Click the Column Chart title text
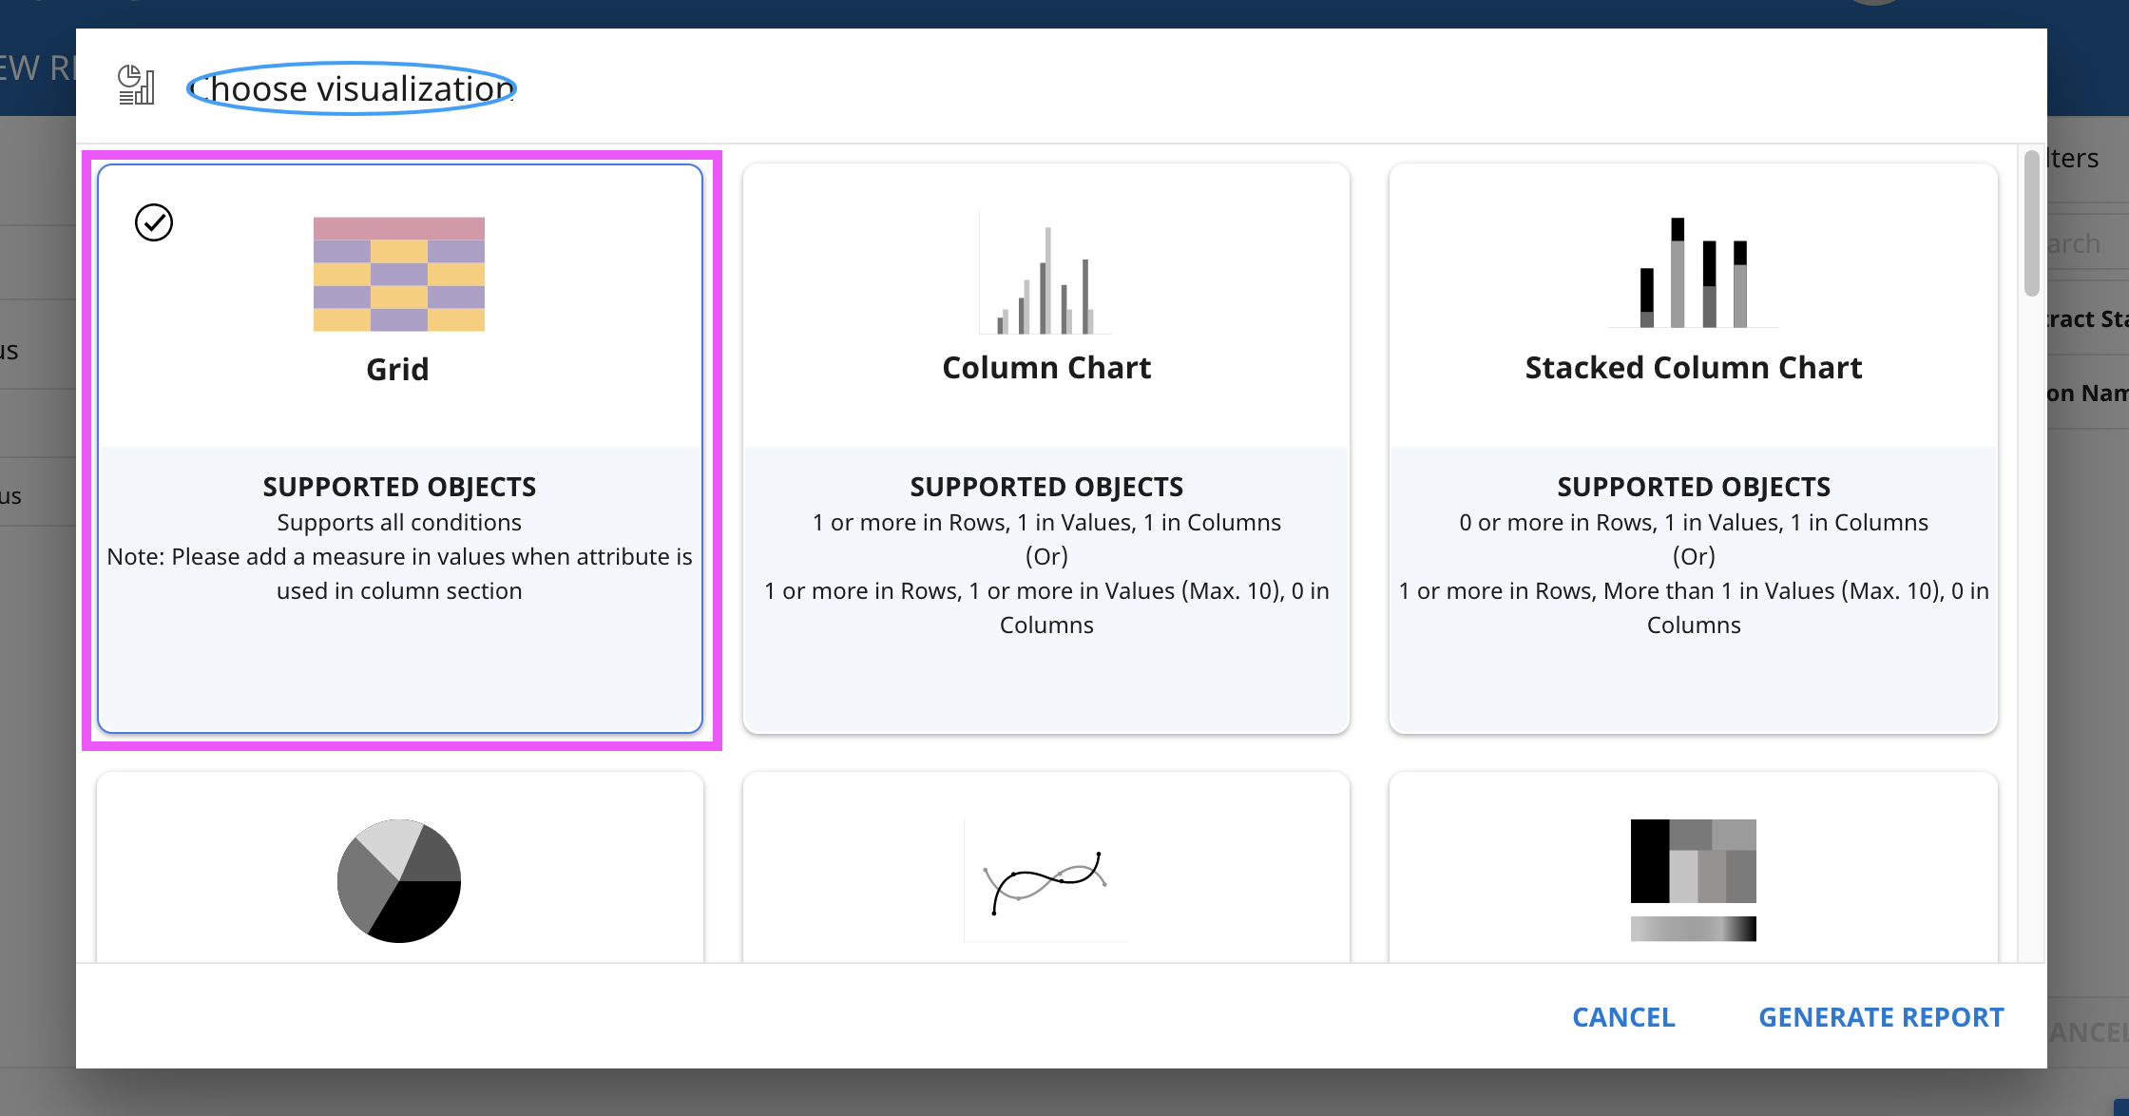2129x1116 pixels. pos(1045,368)
